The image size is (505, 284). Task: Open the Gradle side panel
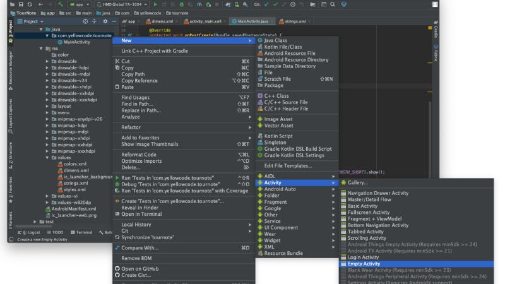click(436, 29)
